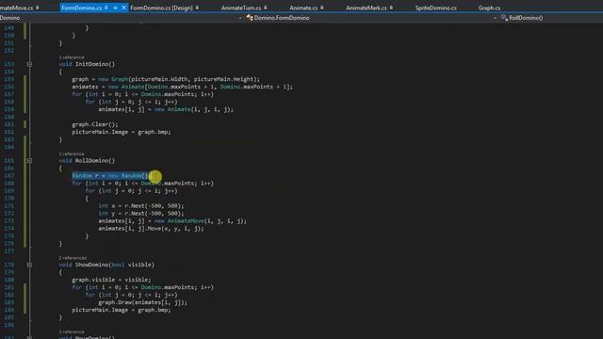Click the 'animates[i, j].Move(x, y, i, j)' line

151,229
